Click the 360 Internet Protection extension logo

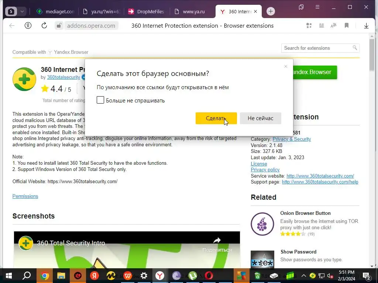[x=24, y=79]
